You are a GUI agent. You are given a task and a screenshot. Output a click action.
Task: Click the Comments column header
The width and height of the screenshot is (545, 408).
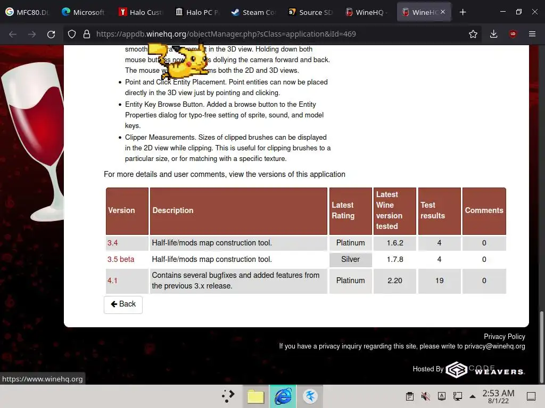[x=484, y=210]
